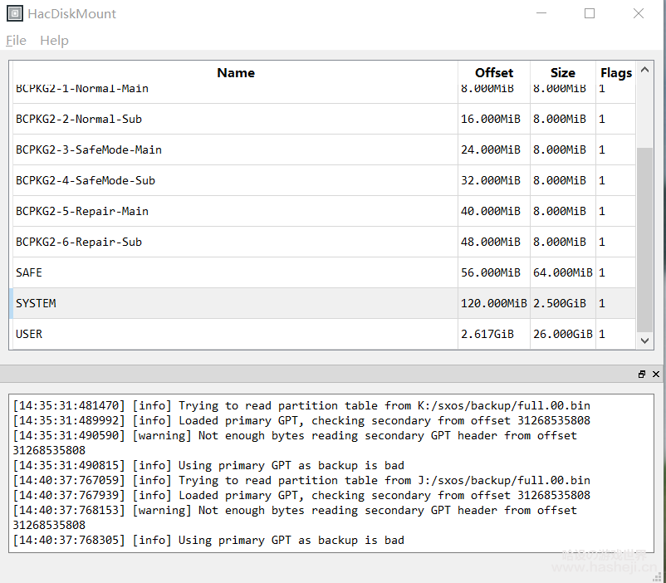Minimize the HacDiskMount window

541,13
